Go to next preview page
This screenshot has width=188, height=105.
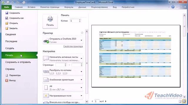coord(106,101)
